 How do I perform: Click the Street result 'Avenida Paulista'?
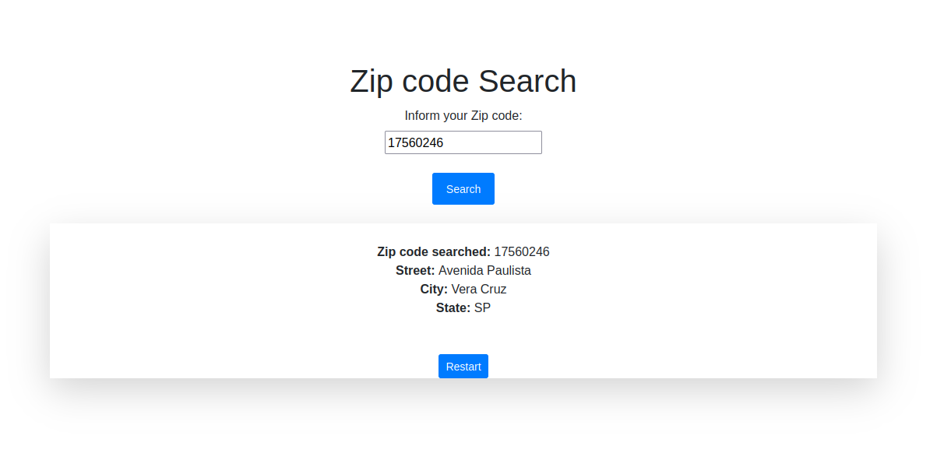pos(484,270)
